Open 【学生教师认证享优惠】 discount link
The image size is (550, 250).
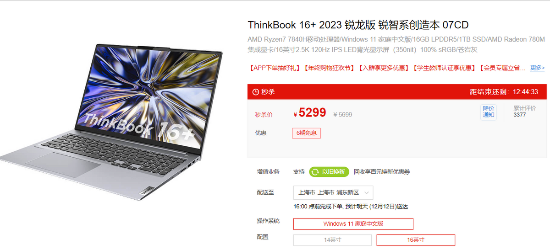click(444, 68)
